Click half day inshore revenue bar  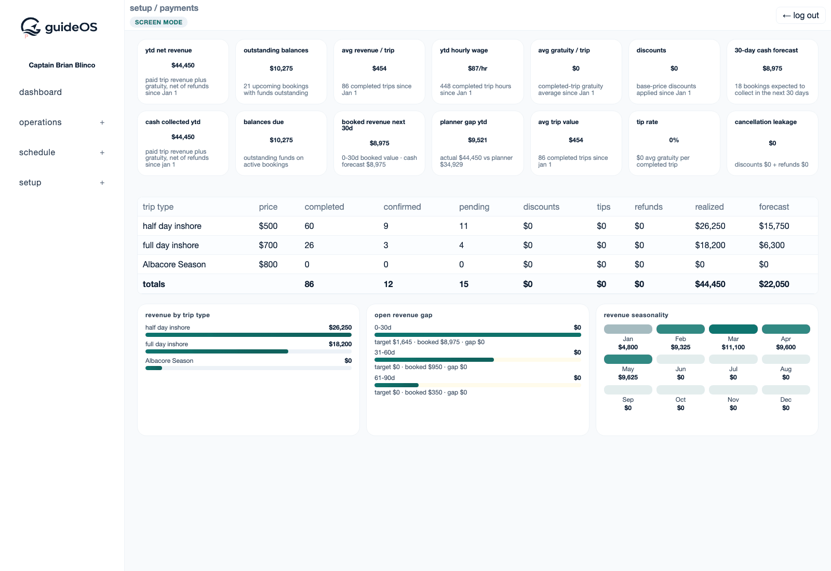[x=248, y=335]
